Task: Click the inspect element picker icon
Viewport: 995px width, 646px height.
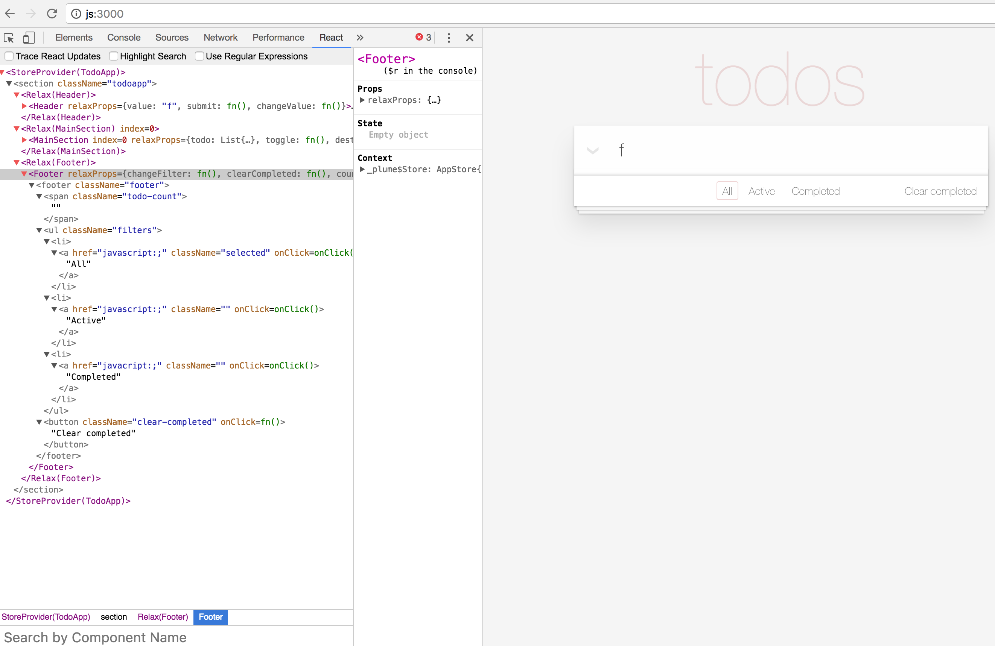Action: (9, 38)
